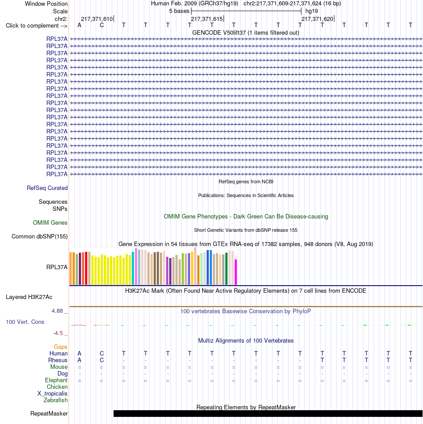
Task: Select the Elephant alignment row label
Action: [x=56, y=380]
